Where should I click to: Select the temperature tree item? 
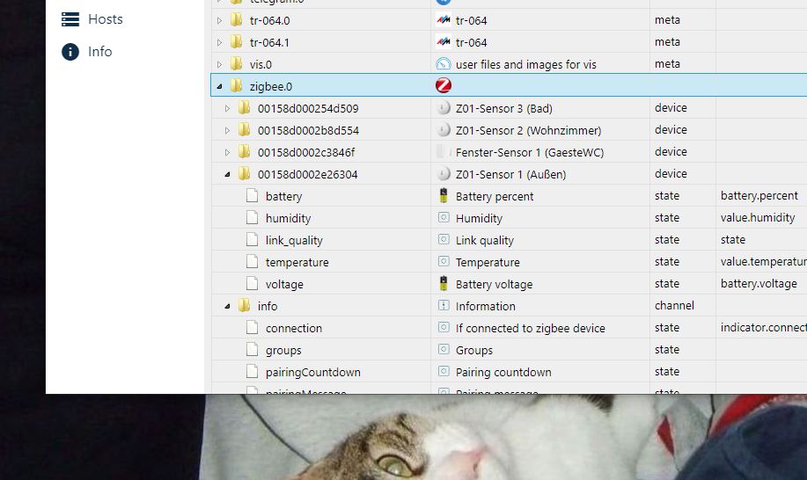click(297, 263)
